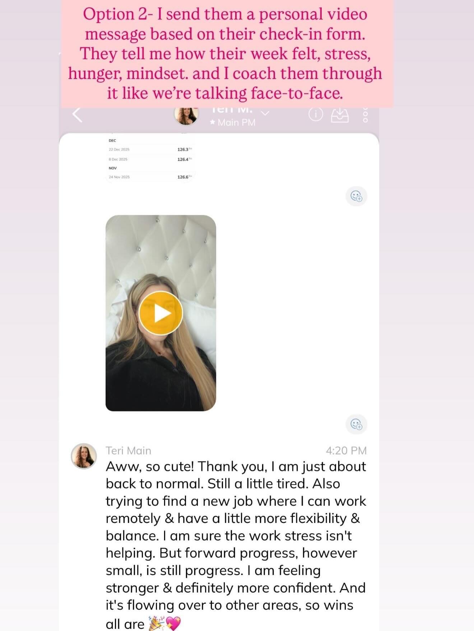The image size is (474, 631).
Task: Tap the star icon beside Main PM
Action: (x=213, y=122)
